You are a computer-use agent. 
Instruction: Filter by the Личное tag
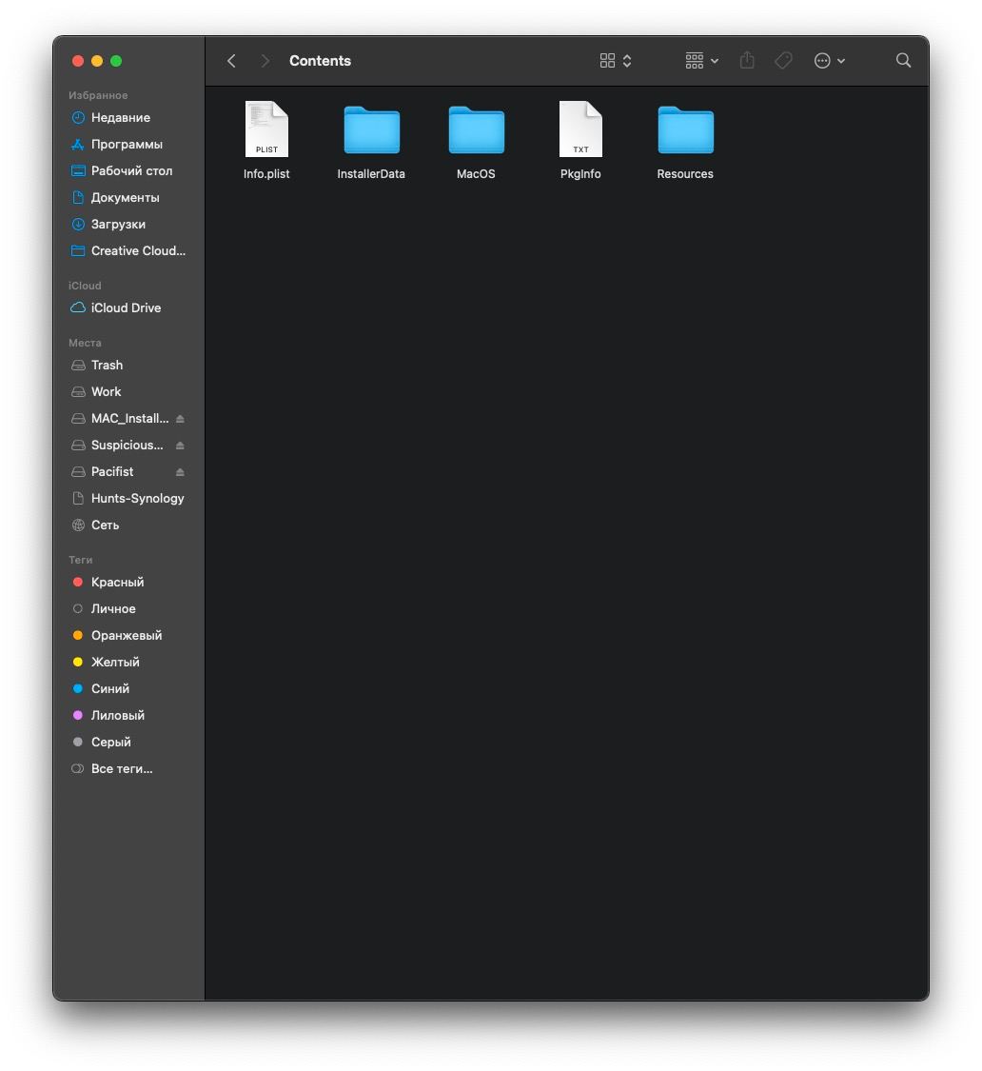[128, 608]
